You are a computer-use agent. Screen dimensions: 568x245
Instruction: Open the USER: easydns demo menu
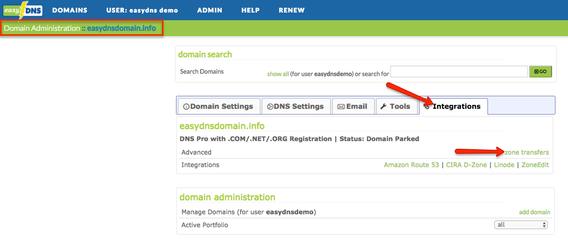point(142,10)
